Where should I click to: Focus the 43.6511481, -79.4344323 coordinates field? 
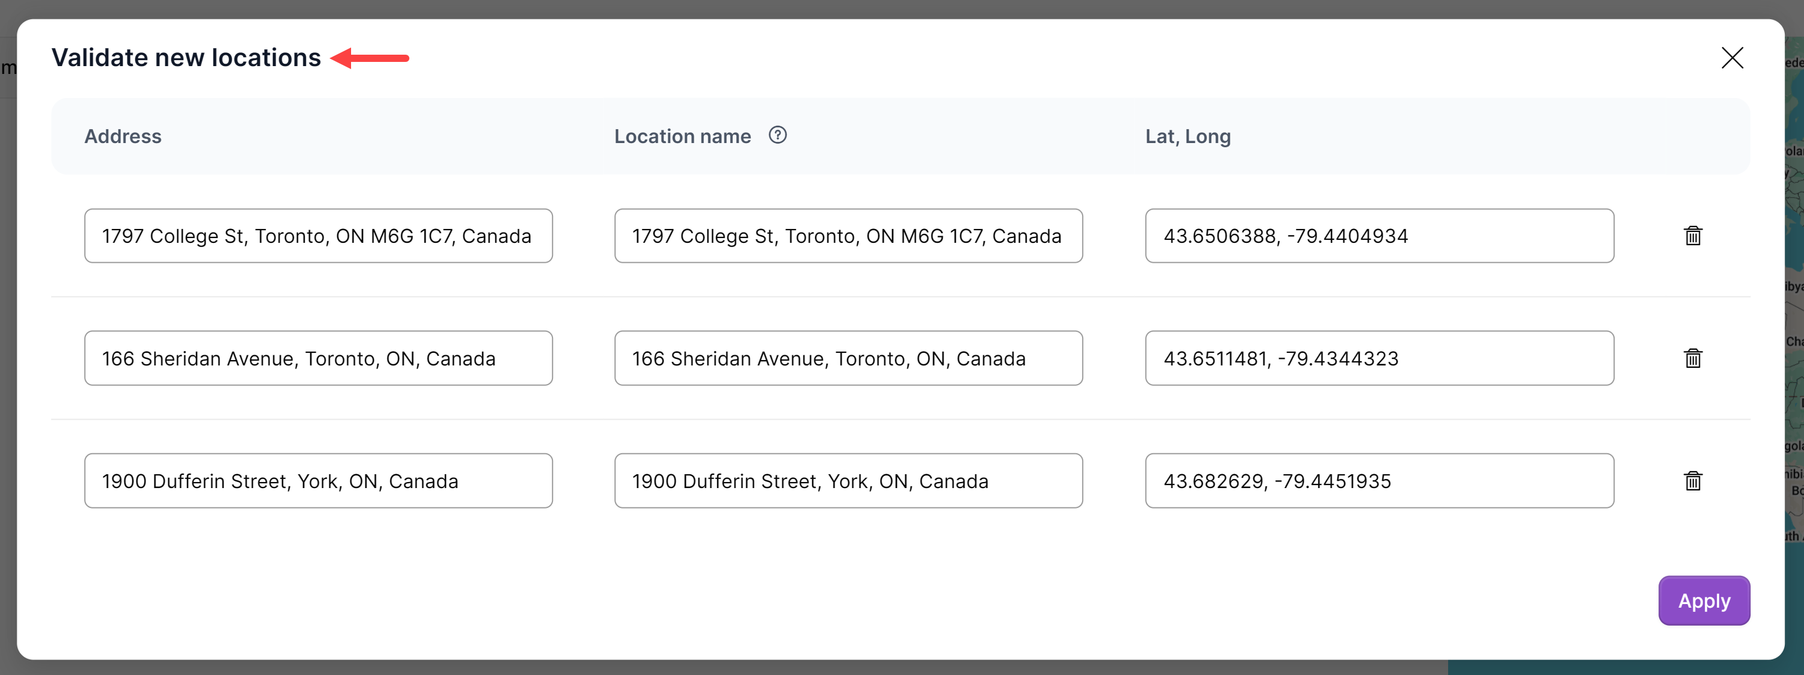[x=1379, y=358]
